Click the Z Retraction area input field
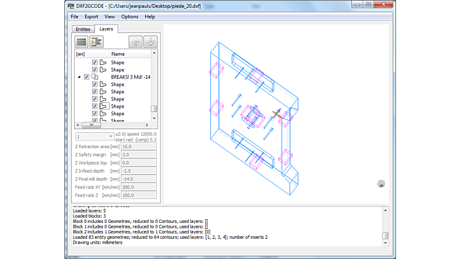 [x=139, y=147]
